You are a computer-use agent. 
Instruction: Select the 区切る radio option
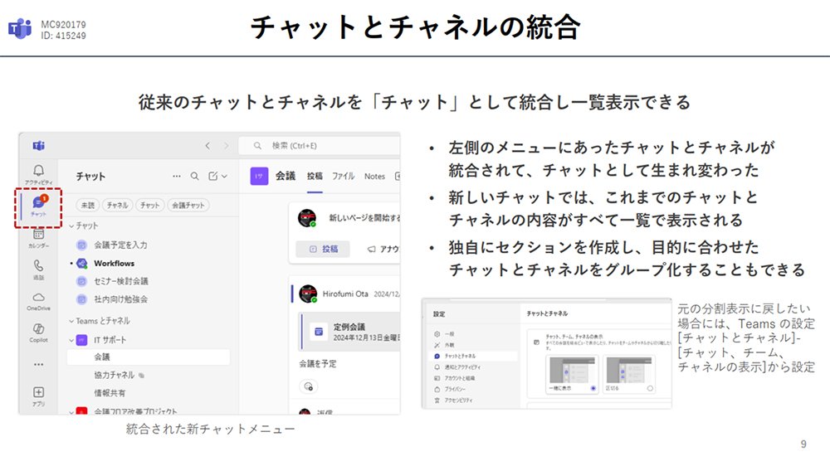tap(650, 388)
